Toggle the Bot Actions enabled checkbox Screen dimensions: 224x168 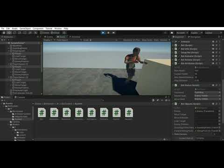[179, 60]
